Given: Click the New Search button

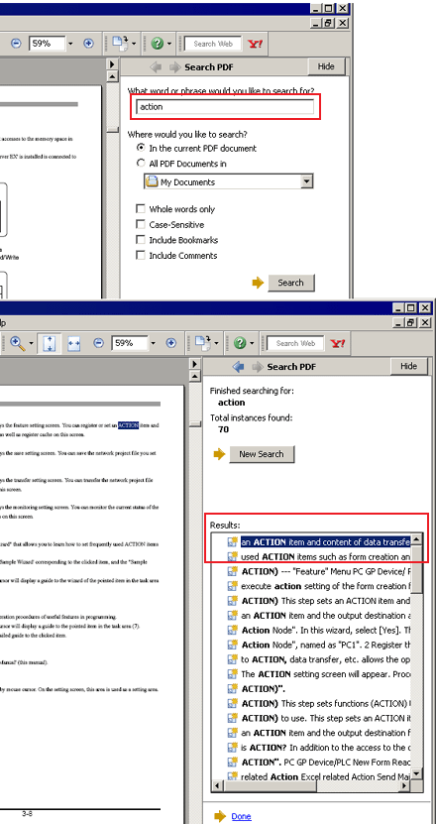Looking at the screenshot, I should click(262, 454).
